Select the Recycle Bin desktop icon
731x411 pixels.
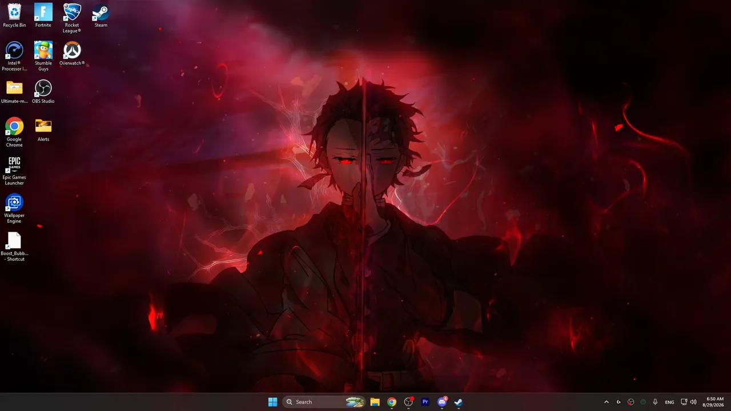coord(14,15)
